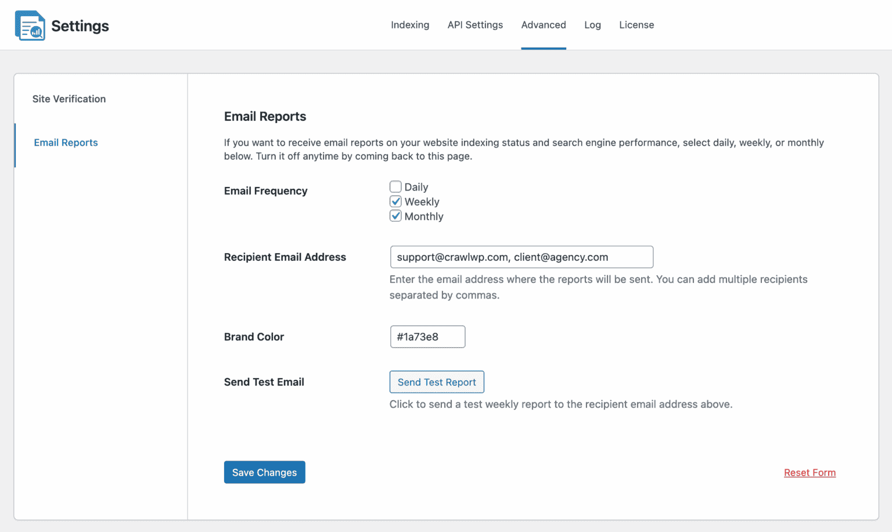Open the Log tab
The height and width of the screenshot is (532, 892).
pos(592,25)
